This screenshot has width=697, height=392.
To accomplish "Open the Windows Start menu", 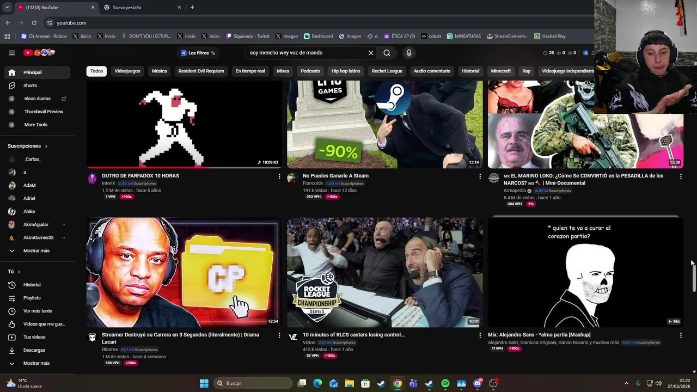I will (204, 383).
